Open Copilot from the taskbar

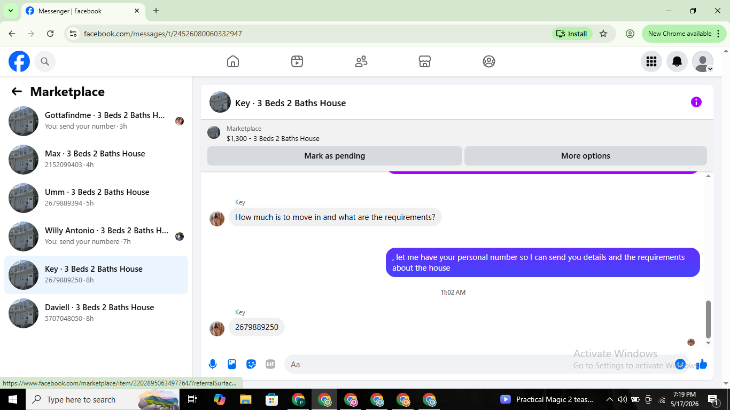click(x=219, y=399)
